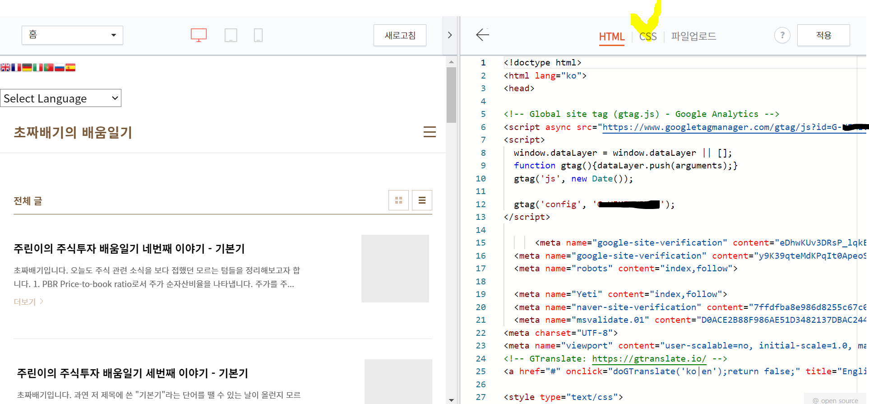The width and height of the screenshot is (869, 404).
Task: Click the Russian flag icon
Action: click(x=60, y=67)
